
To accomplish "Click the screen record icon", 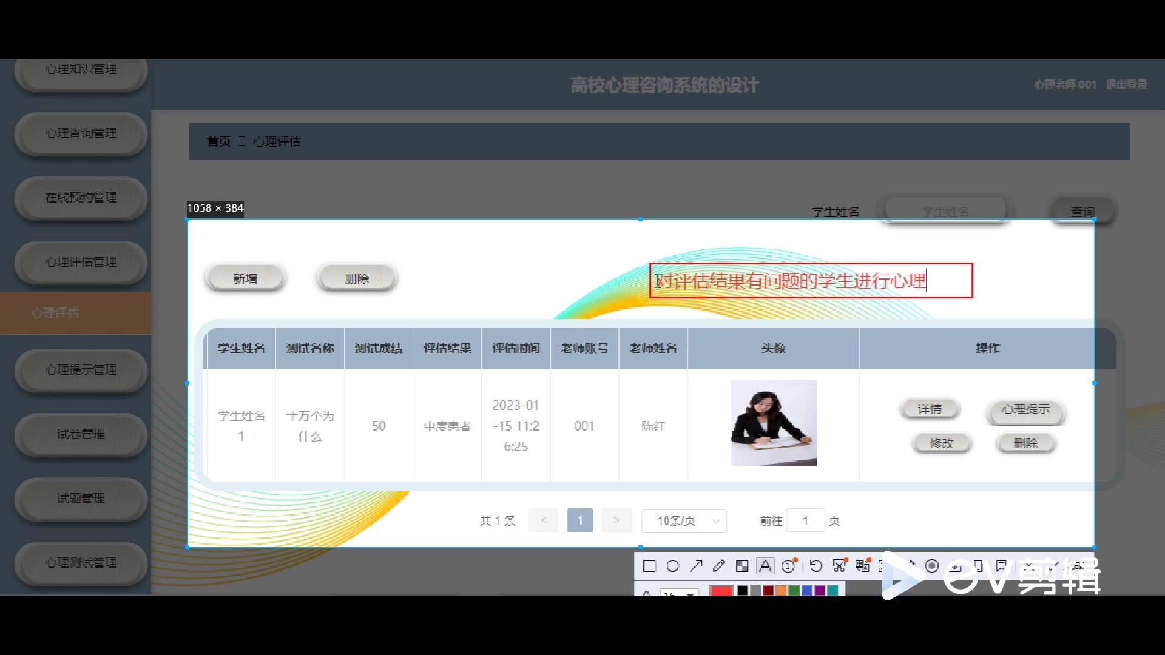I will pyautogui.click(x=932, y=566).
